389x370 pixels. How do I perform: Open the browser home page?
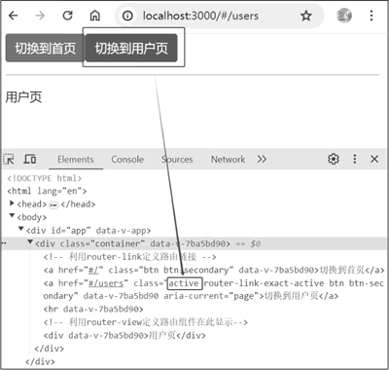coord(94,16)
